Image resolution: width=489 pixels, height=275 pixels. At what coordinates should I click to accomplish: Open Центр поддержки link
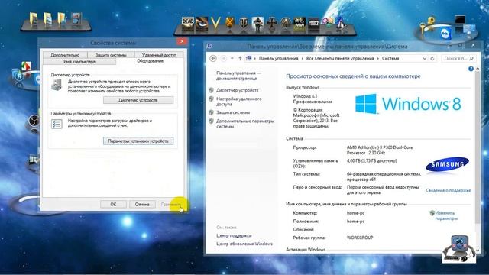click(x=234, y=235)
